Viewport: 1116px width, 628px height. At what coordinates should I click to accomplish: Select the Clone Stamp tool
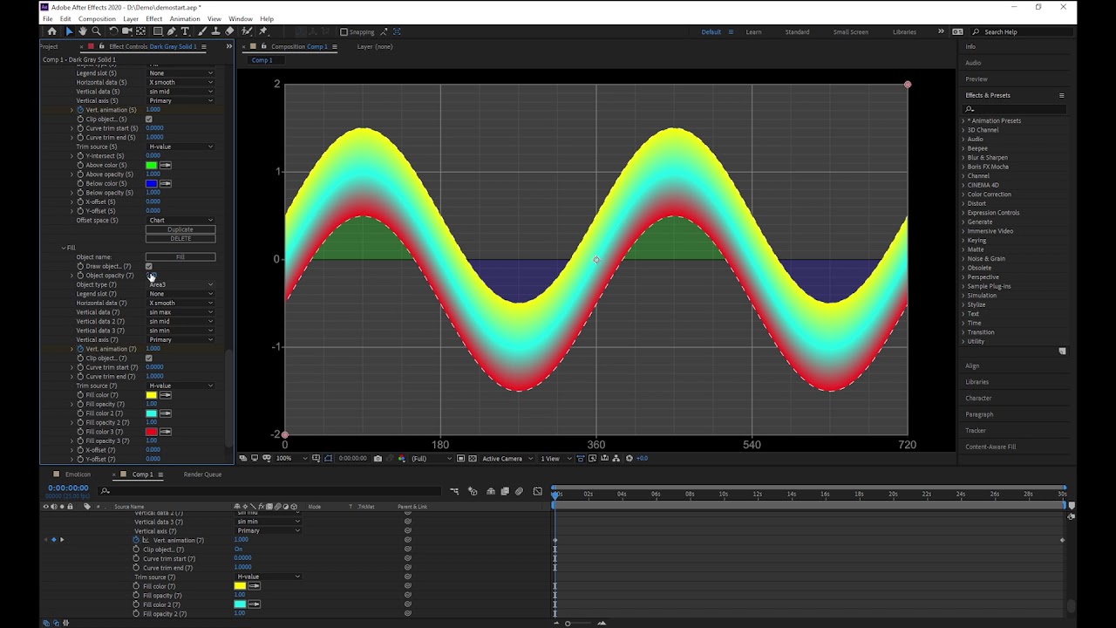pos(215,31)
